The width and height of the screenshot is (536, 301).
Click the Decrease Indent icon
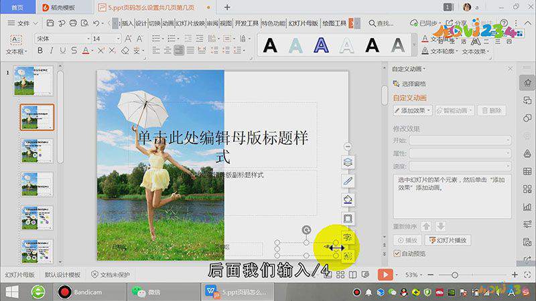(188, 39)
